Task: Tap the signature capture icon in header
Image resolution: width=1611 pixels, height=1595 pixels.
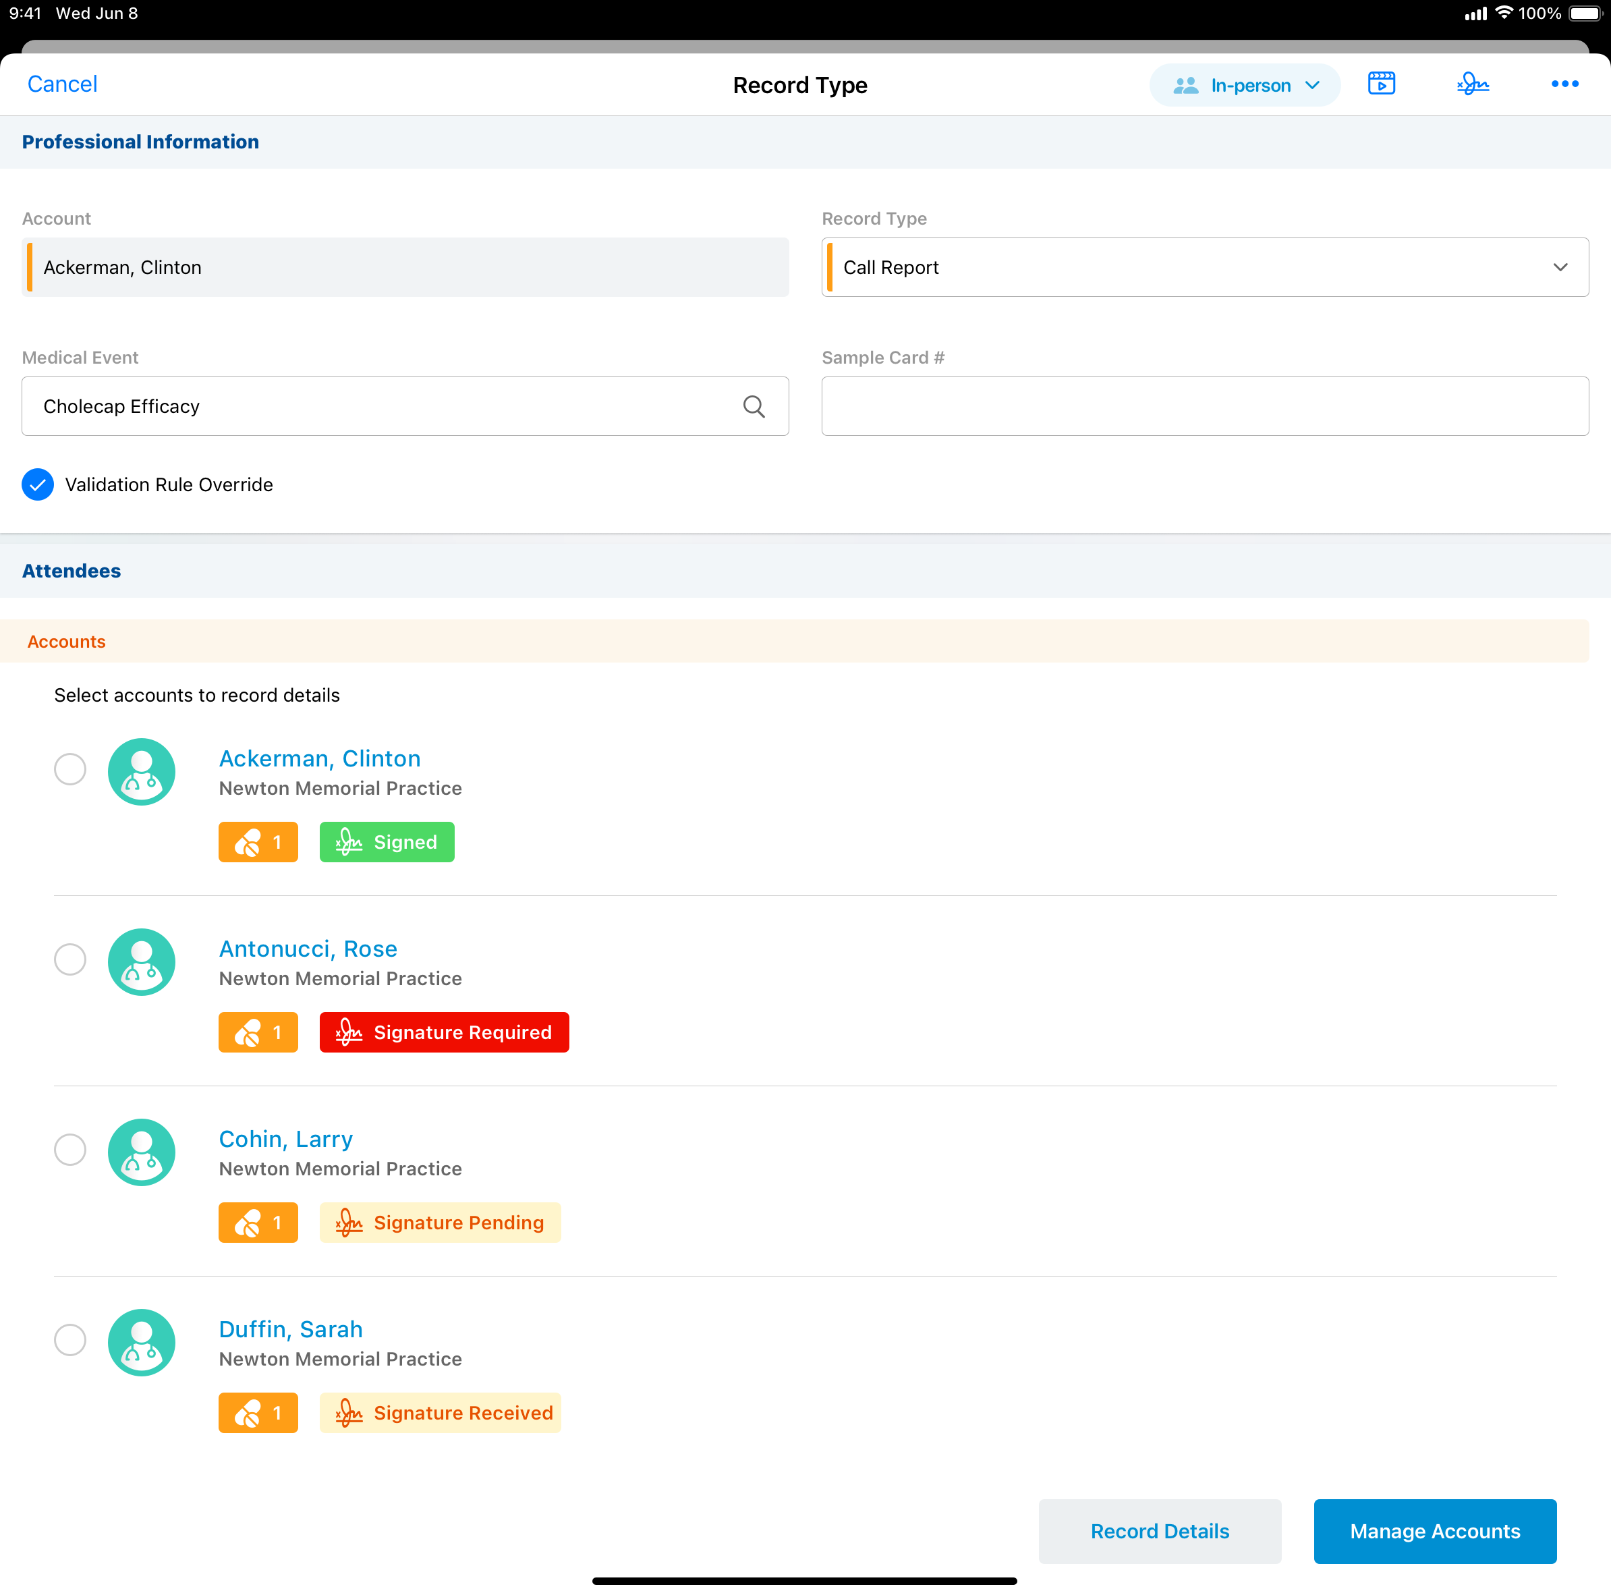Action: coord(1473,84)
